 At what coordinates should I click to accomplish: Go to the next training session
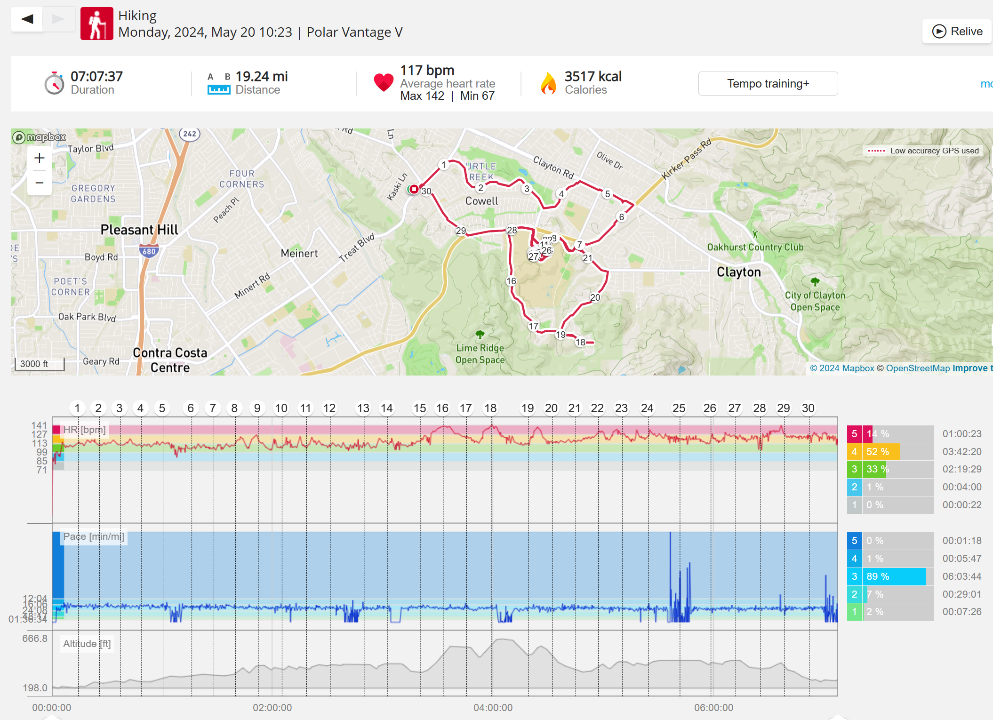[x=58, y=19]
